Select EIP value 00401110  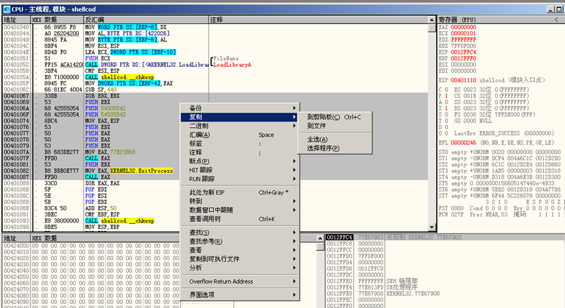coord(463,80)
